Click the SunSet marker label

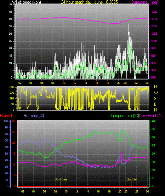tap(132, 179)
